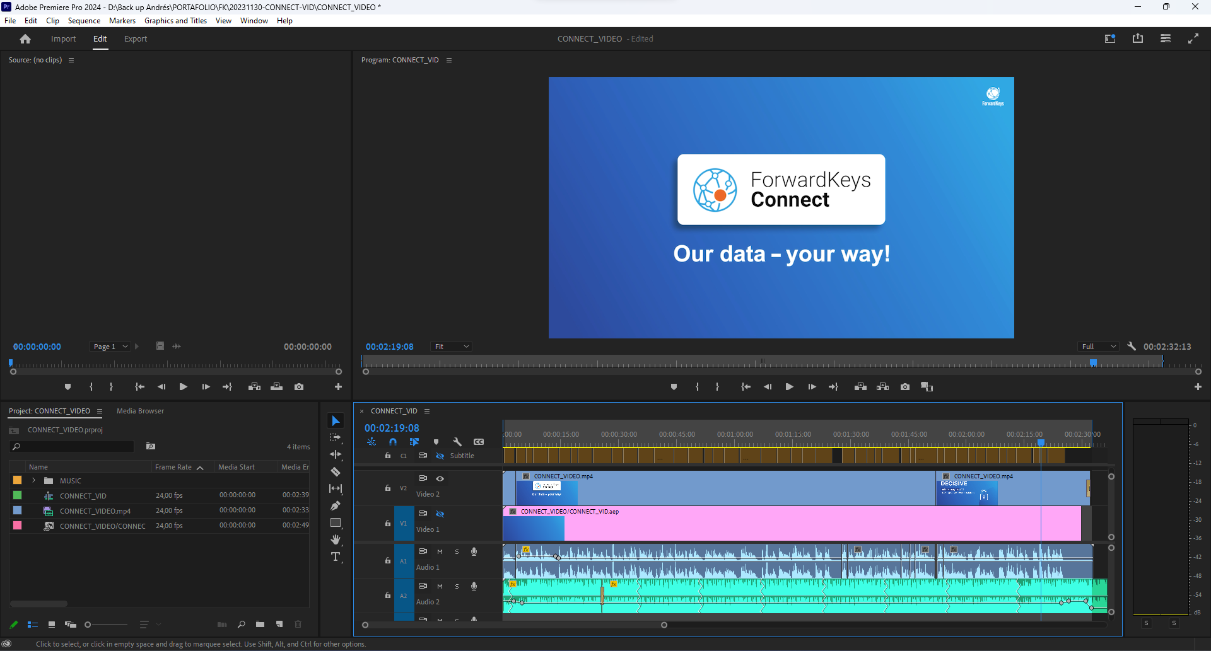Image resolution: width=1211 pixels, height=651 pixels.
Task: Go to Home screen icon
Action: (x=25, y=39)
